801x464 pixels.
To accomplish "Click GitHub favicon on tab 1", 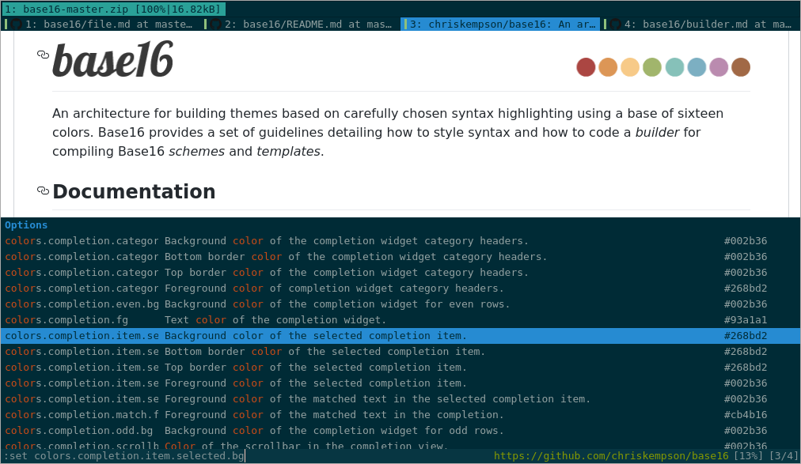I will tap(16, 24).
